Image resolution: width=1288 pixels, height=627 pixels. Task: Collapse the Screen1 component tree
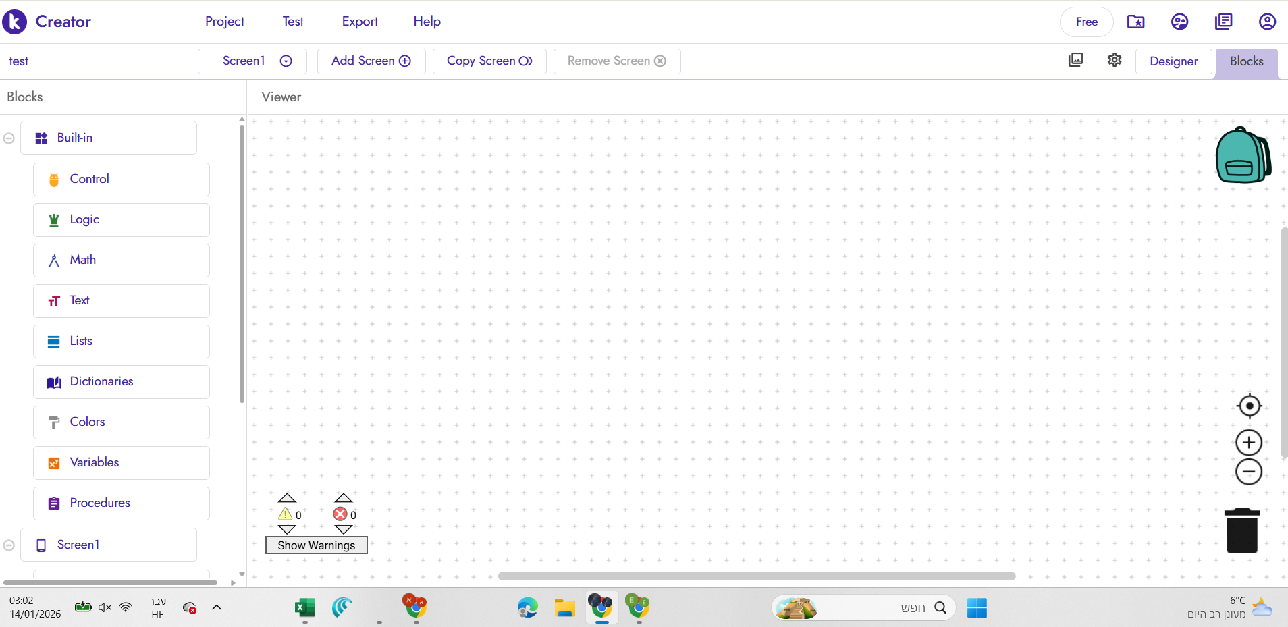pos(9,545)
